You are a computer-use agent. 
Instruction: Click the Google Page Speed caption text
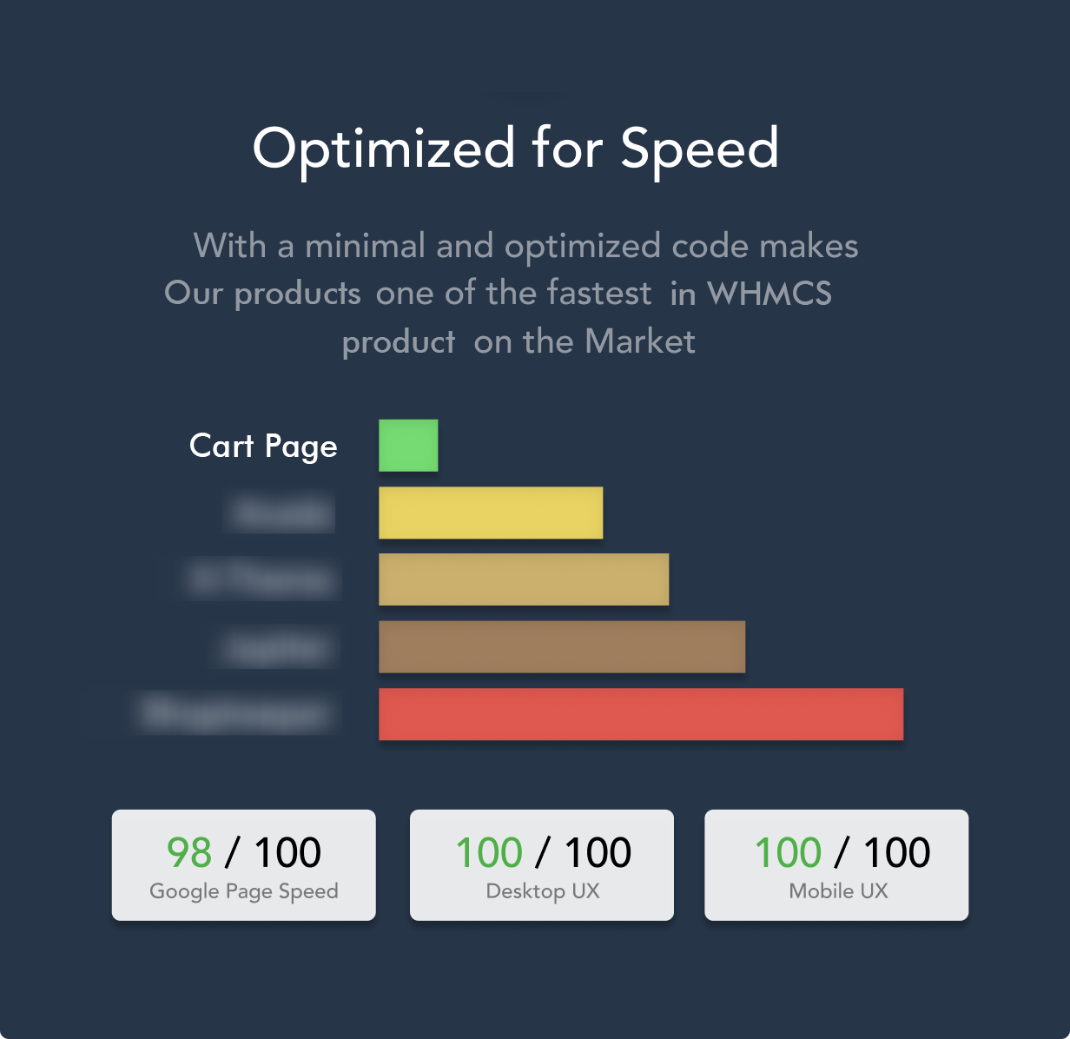click(244, 891)
